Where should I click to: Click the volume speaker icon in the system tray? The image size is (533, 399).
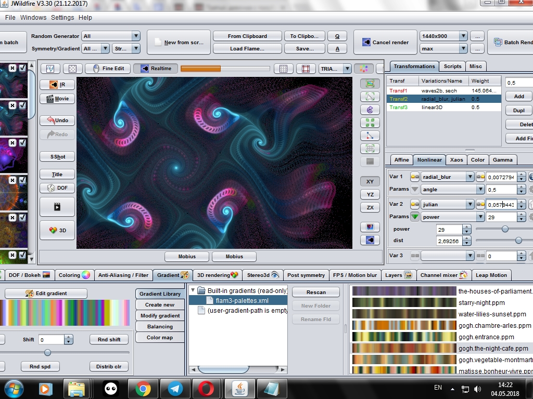pos(478,389)
